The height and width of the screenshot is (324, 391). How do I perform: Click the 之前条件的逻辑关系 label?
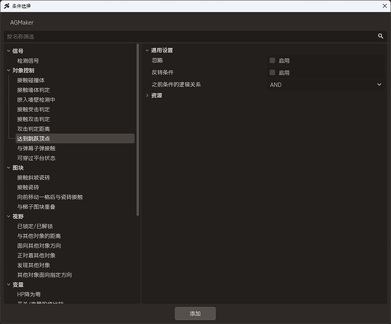click(176, 85)
